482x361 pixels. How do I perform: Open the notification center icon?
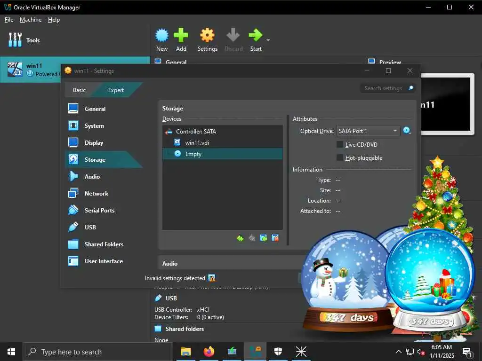(x=467, y=352)
